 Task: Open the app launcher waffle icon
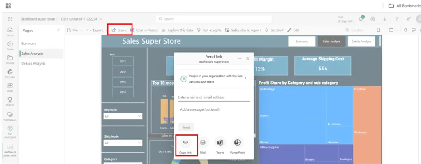tap(10, 19)
